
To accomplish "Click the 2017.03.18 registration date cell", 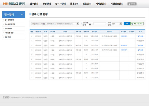I will (95, 36).
